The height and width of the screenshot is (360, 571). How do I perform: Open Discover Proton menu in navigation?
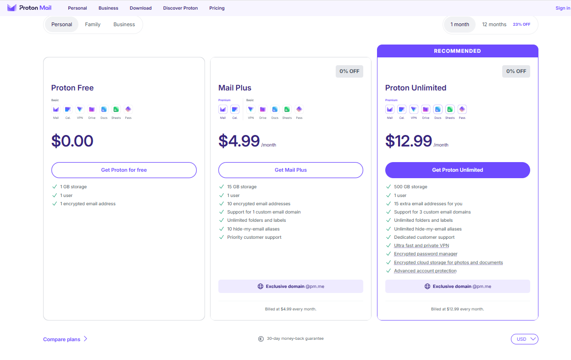(x=181, y=8)
